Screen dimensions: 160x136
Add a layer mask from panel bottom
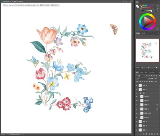(146, 134)
